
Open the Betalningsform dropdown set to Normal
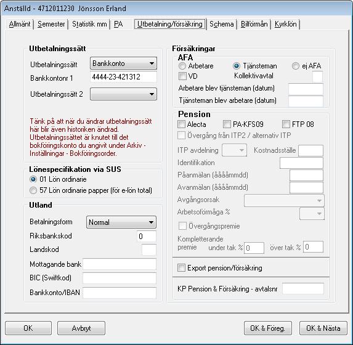(x=121, y=222)
